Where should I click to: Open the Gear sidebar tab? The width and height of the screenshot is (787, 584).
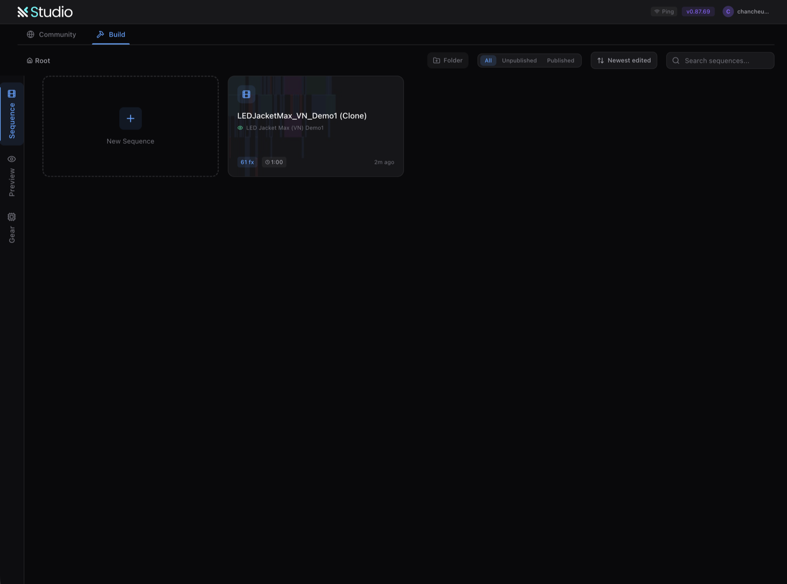(x=12, y=227)
